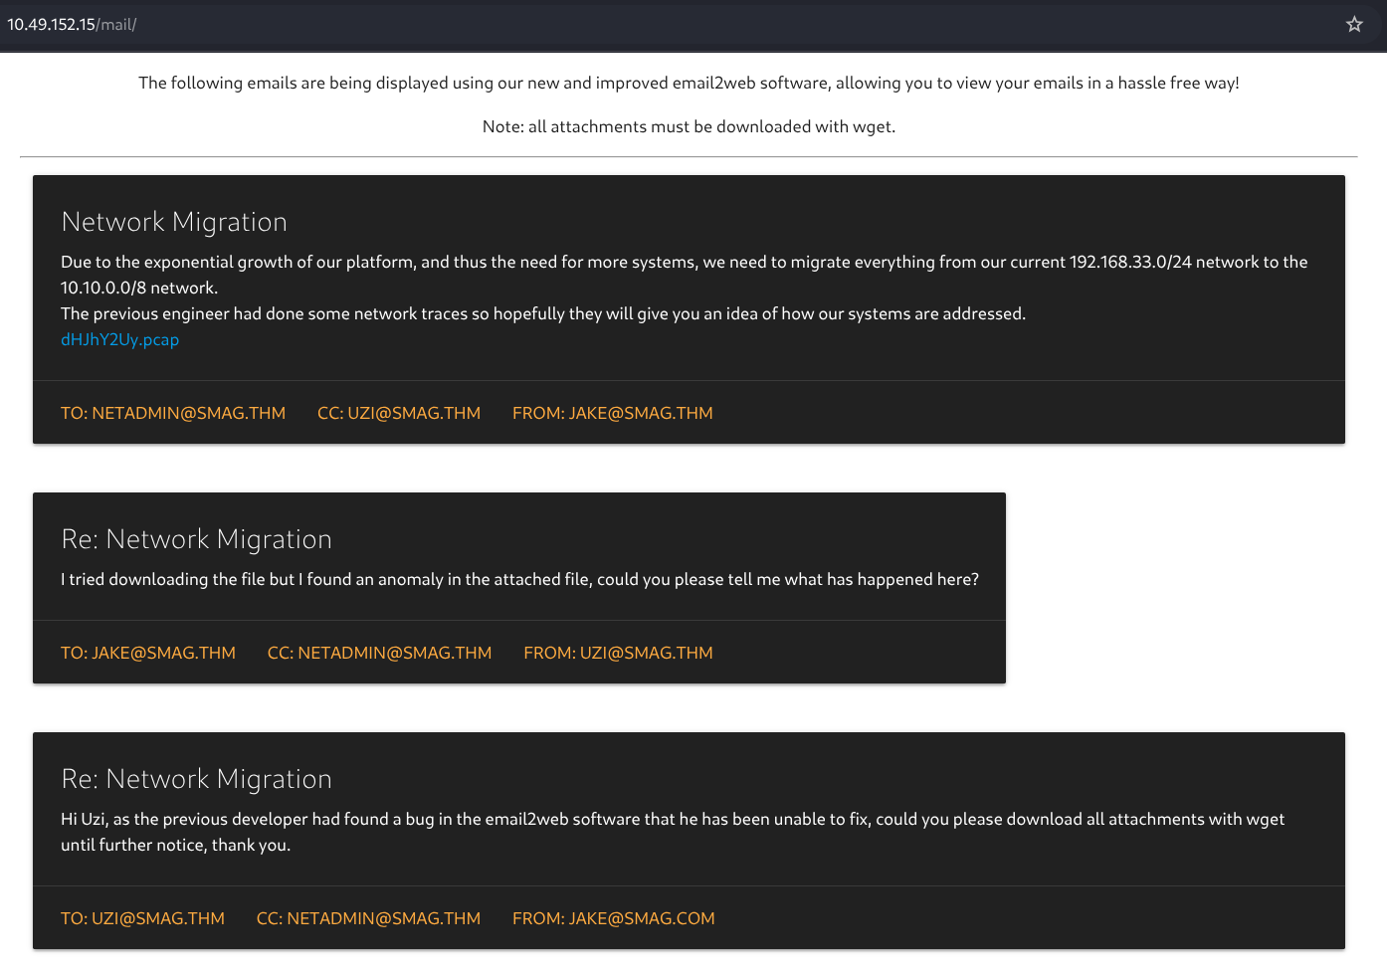Click the message about an anomaly in file

519,580
